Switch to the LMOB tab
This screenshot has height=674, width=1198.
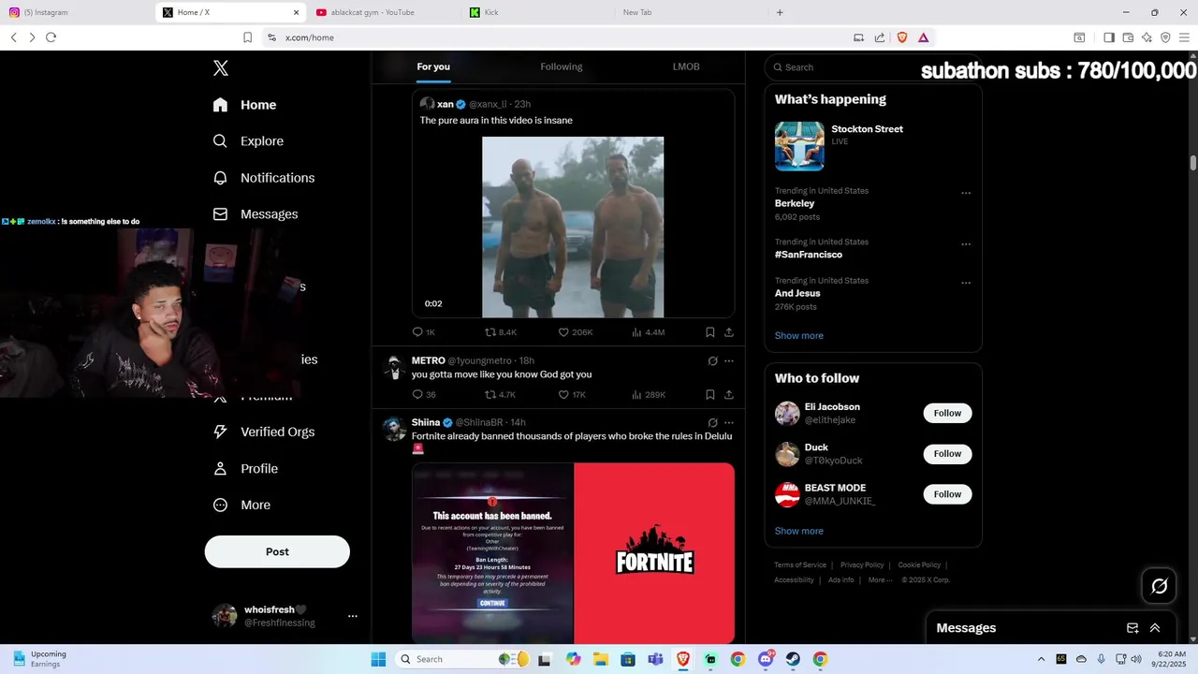(686, 66)
